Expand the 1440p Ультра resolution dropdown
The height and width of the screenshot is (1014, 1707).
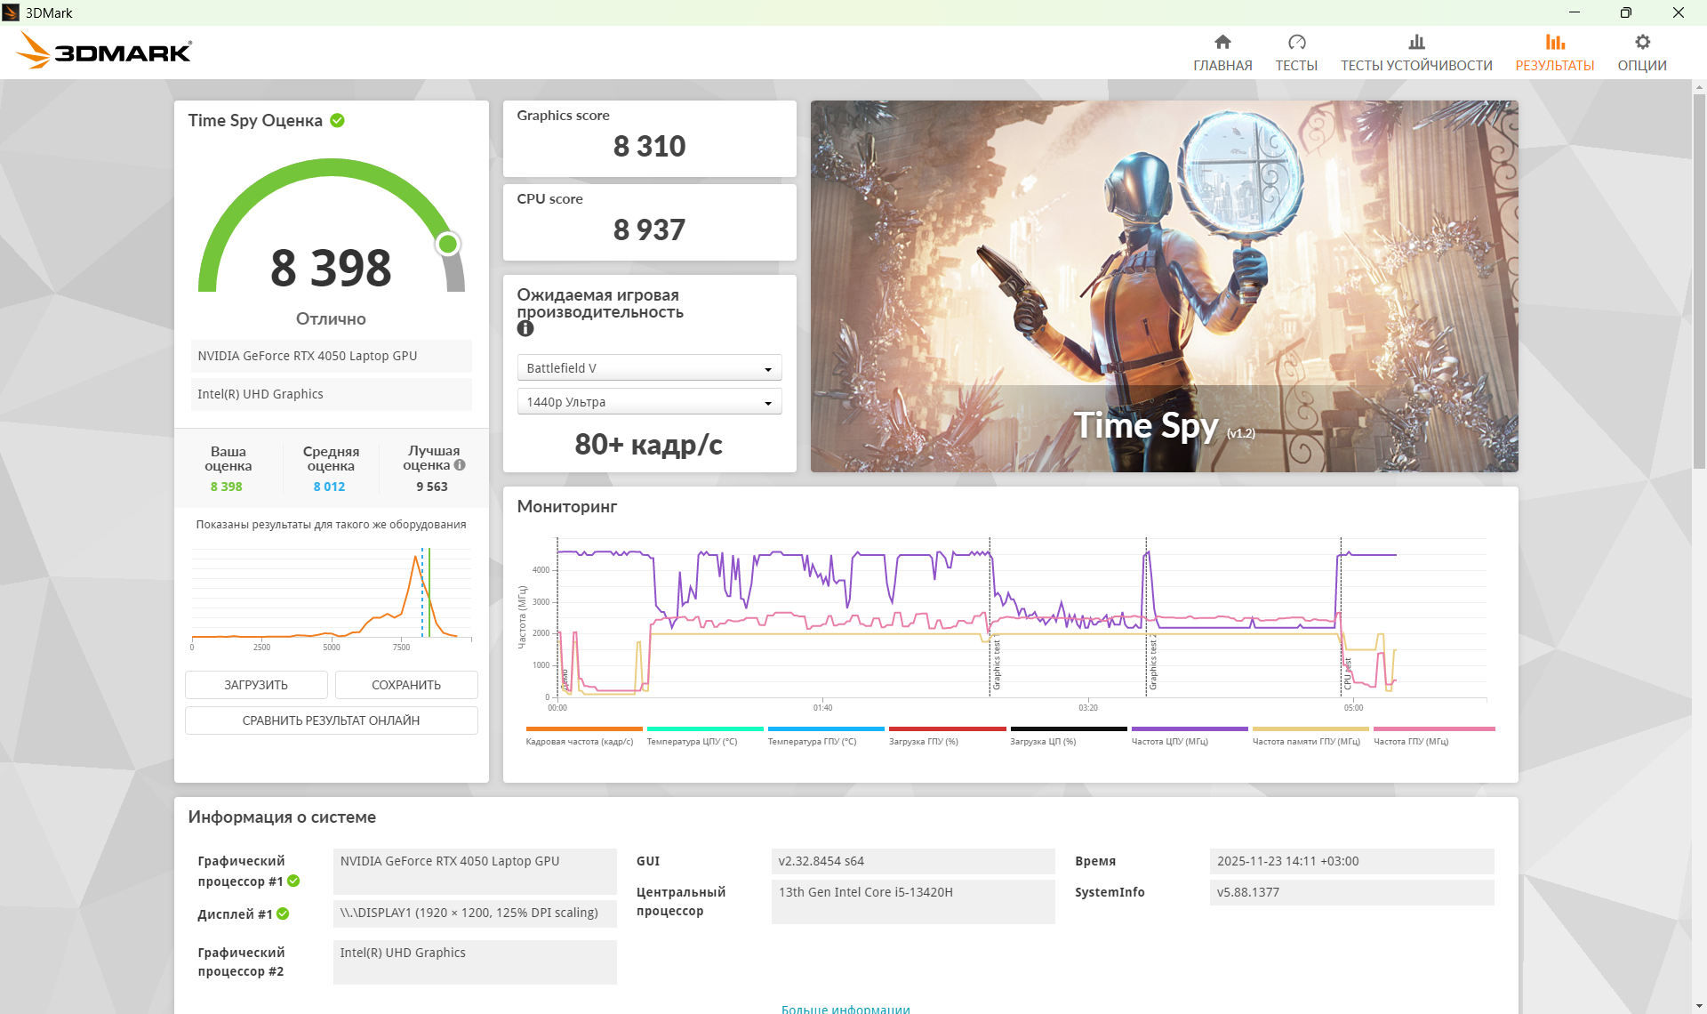[649, 401]
